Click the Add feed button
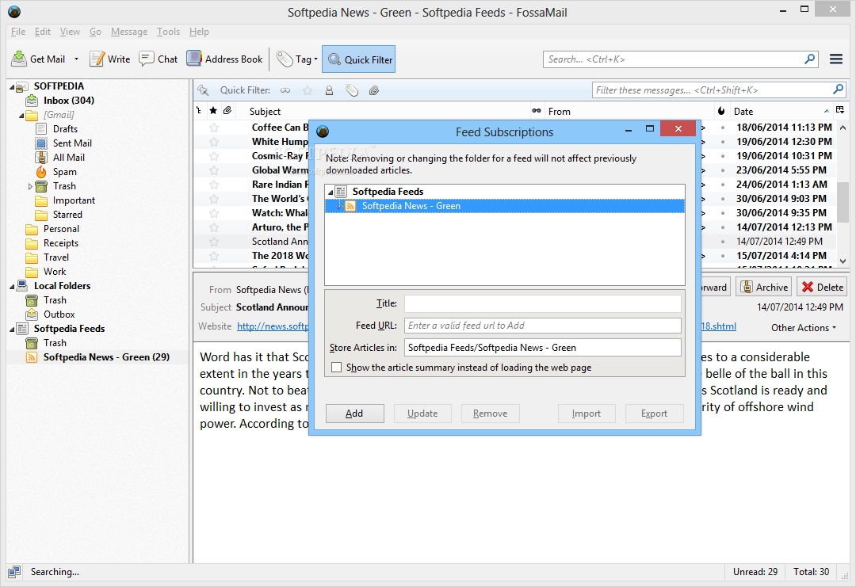 (x=355, y=414)
